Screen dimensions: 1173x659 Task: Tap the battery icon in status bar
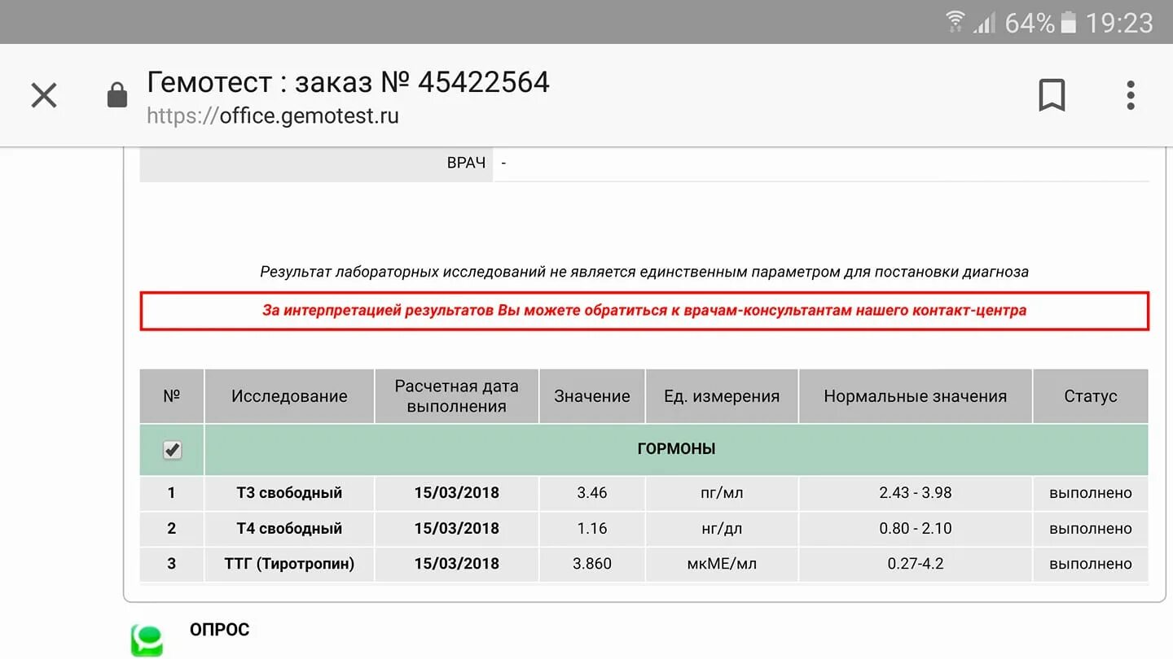click(x=1069, y=22)
